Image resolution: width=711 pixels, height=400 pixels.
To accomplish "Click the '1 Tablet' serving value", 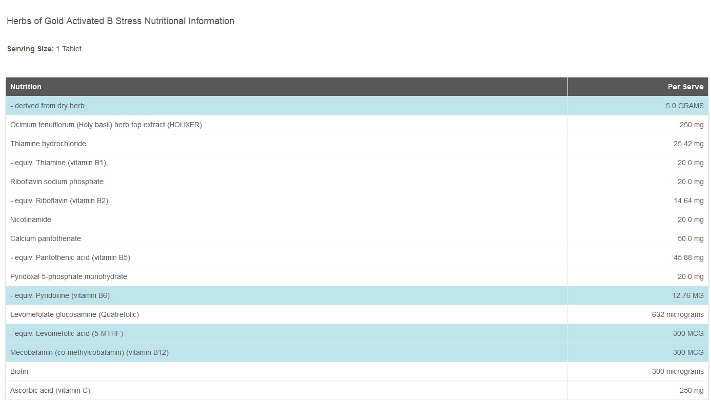I will 69,49.
